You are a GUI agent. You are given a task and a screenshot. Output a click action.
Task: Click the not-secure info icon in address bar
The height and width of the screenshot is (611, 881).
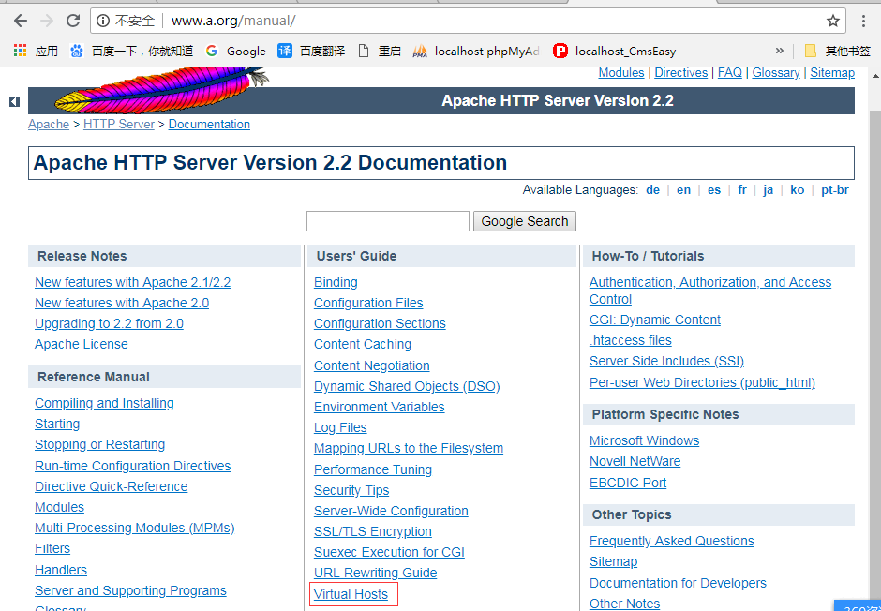(x=103, y=22)
